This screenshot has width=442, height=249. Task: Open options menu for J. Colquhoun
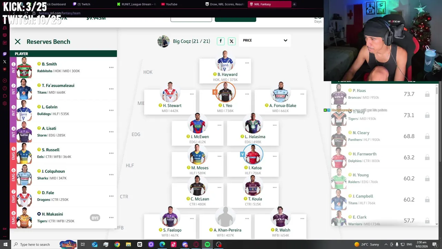pos(111,175)
